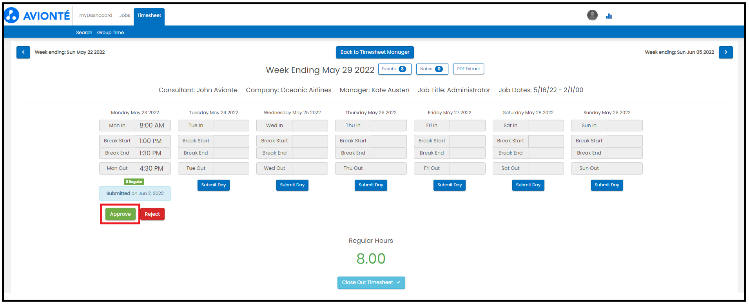Viewport: 749px width, 304px height.
Task: Open the Notes button
Action: tap(432, 69)
